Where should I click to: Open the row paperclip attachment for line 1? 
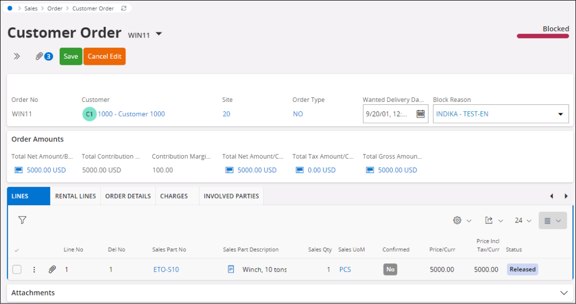(52, 270)
